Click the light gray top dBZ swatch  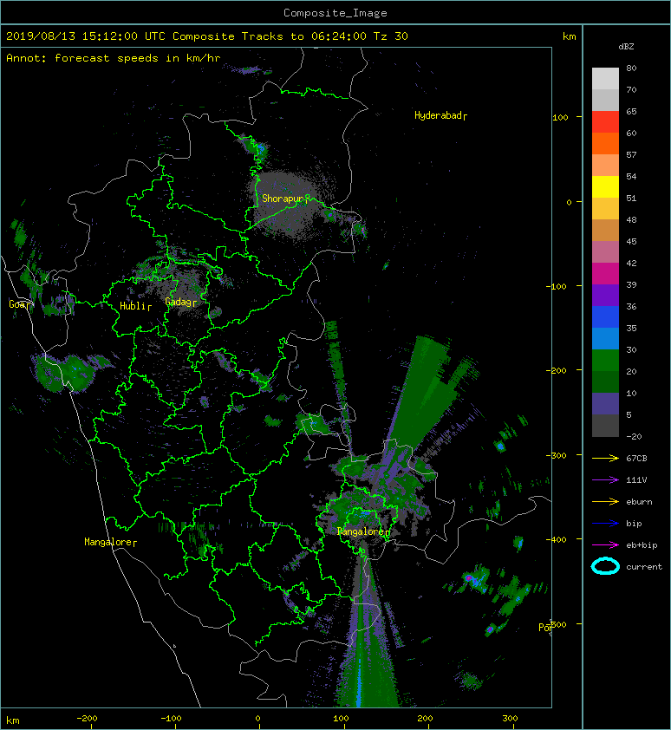click(x=605, y=78)
